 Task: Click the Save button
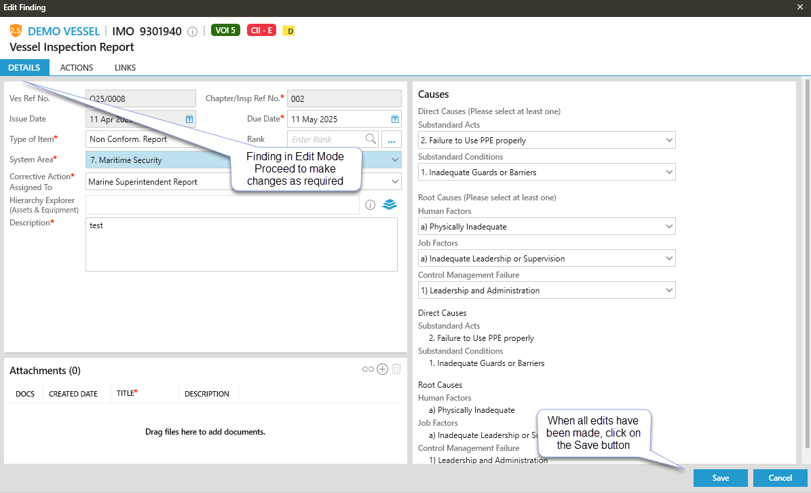pos(721,478)
